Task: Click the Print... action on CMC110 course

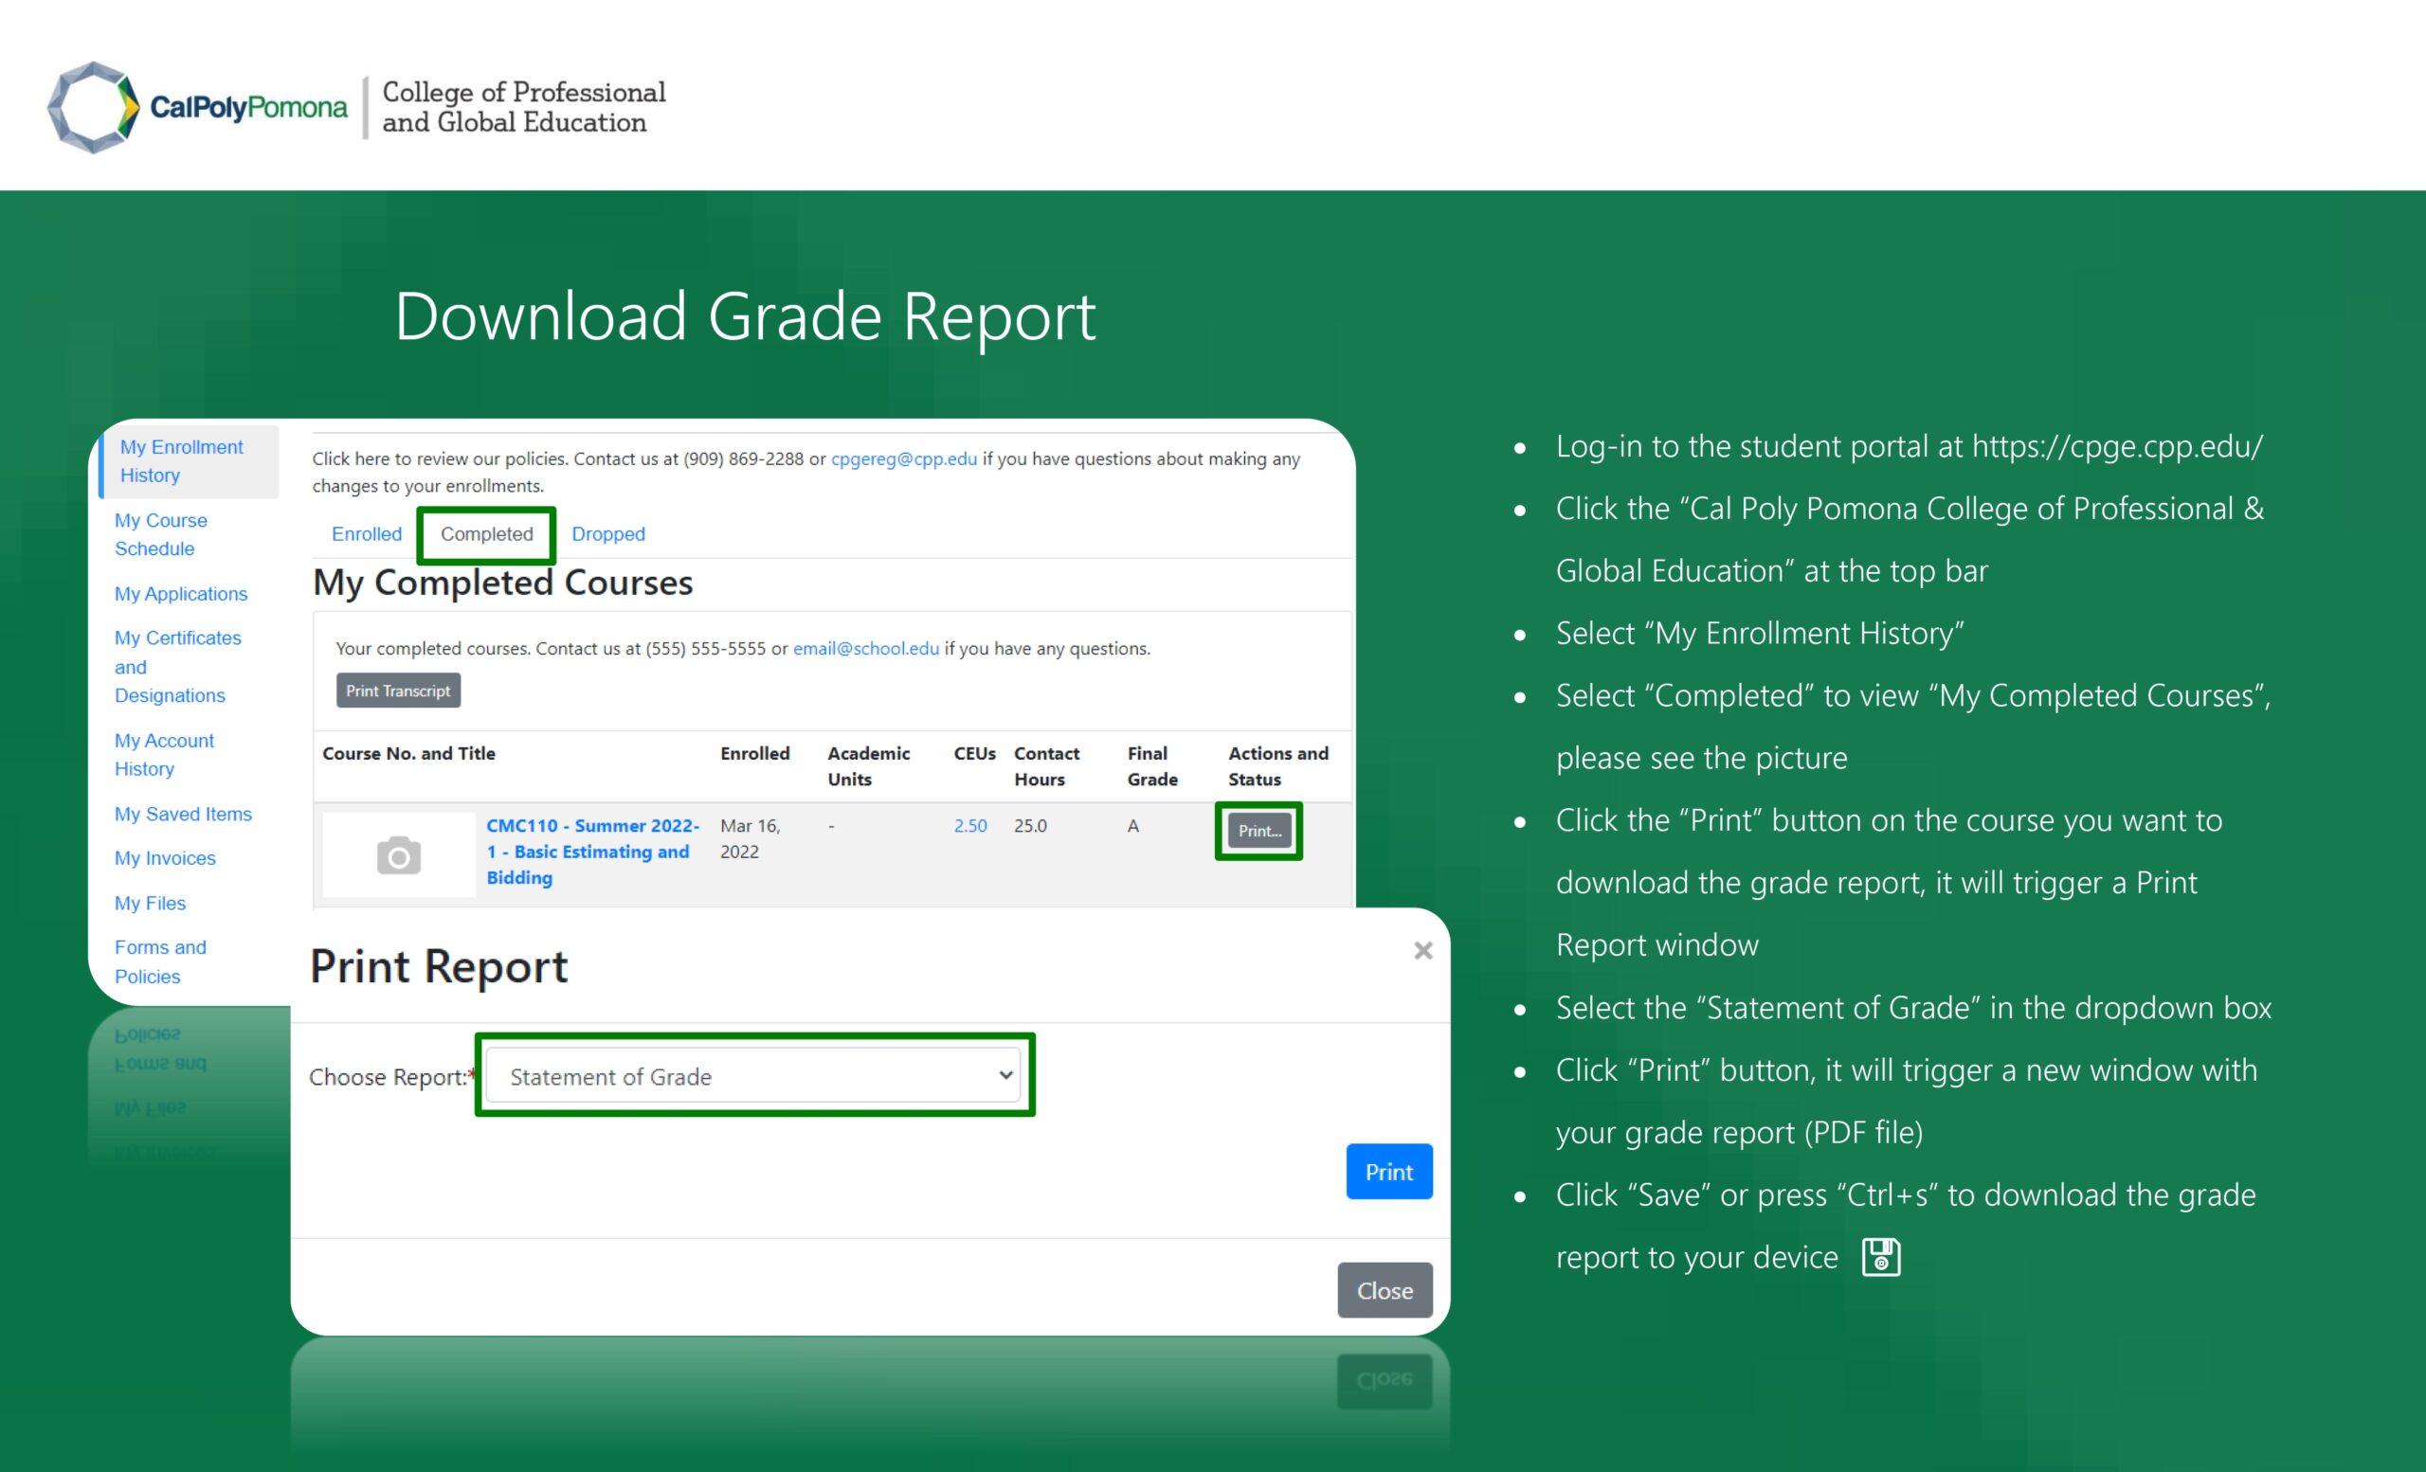Action: click(1258, 830)
